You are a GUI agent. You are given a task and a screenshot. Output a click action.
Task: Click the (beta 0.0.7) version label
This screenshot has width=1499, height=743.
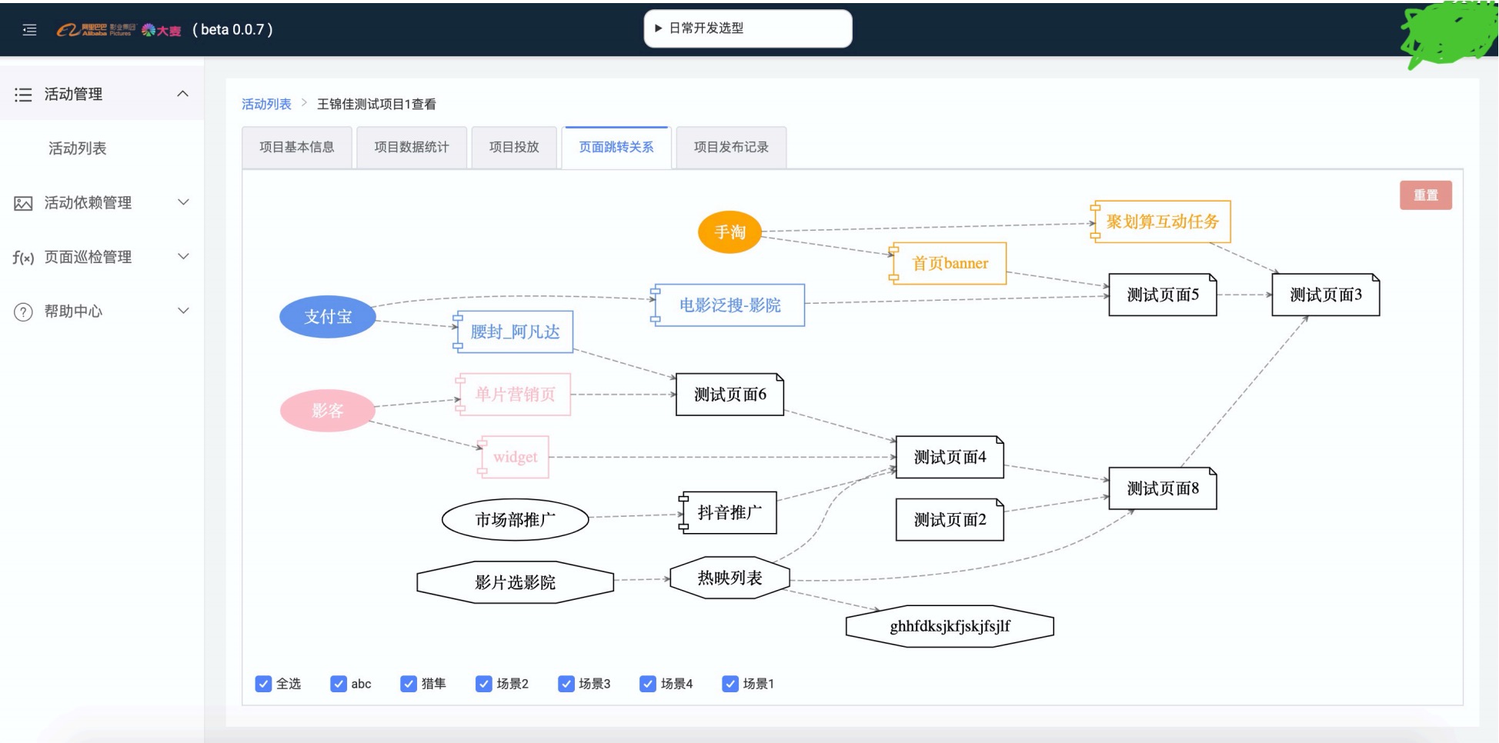coord(232,30)
